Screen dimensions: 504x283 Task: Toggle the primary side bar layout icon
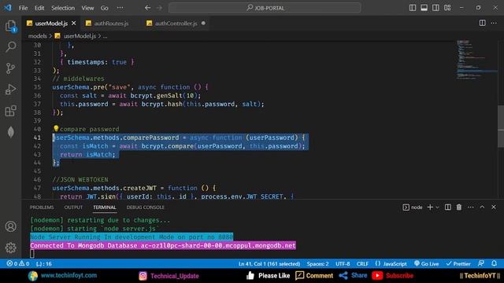pyautogui.click(x=413, y=8)
